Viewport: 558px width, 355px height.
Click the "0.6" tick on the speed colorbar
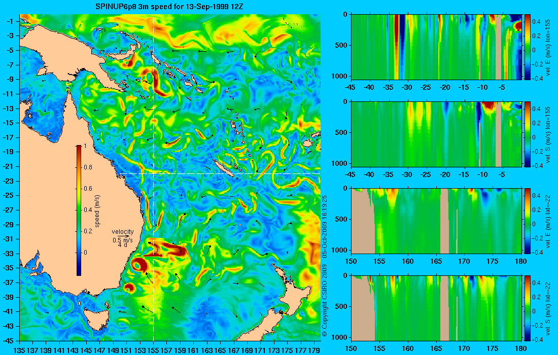[88, 189]
